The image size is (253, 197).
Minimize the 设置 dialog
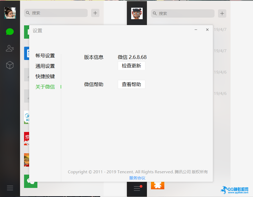[x=196, y=30]
